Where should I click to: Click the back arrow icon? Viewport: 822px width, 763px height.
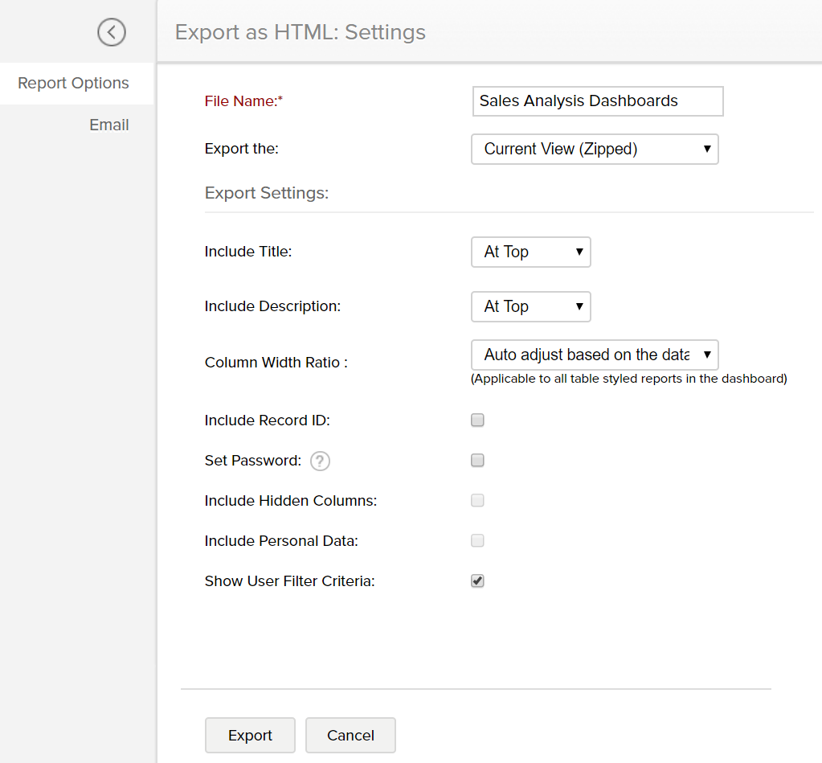pos(112,32)
